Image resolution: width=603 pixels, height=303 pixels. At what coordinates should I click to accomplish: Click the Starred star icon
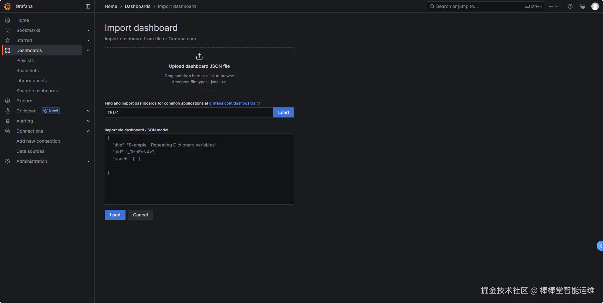[8, 40]
